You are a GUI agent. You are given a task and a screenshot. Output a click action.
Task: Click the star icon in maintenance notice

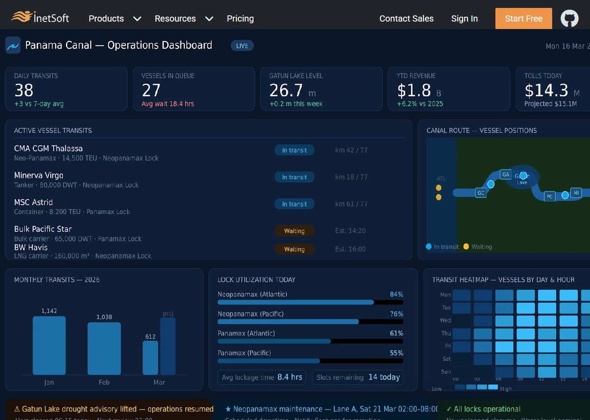coord(228,409)
